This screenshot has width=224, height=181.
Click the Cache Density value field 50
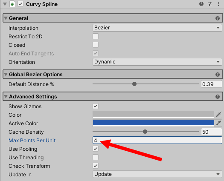[x=212, y=132]
